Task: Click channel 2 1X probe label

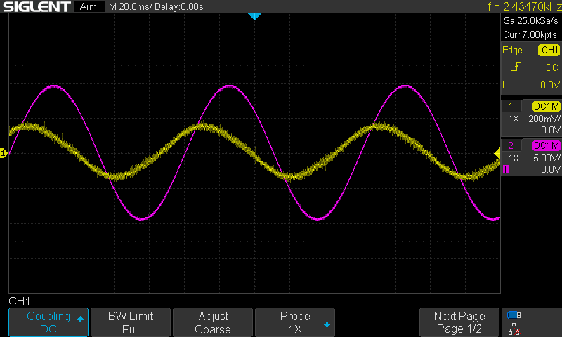Action: pos(514,158)
